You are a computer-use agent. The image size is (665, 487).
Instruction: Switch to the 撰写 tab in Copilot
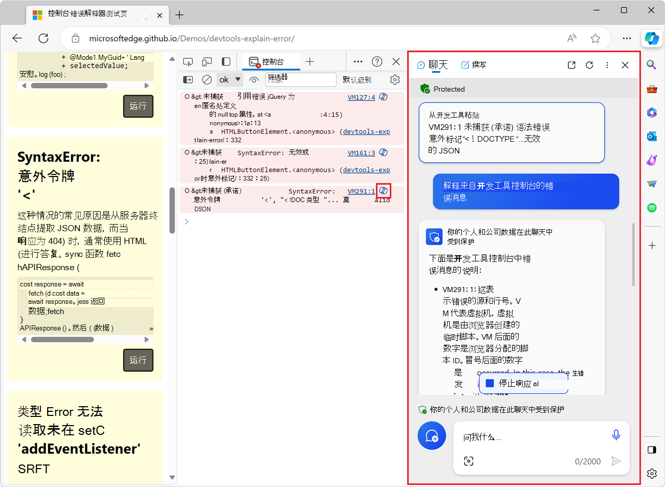[x=473, y=64]
